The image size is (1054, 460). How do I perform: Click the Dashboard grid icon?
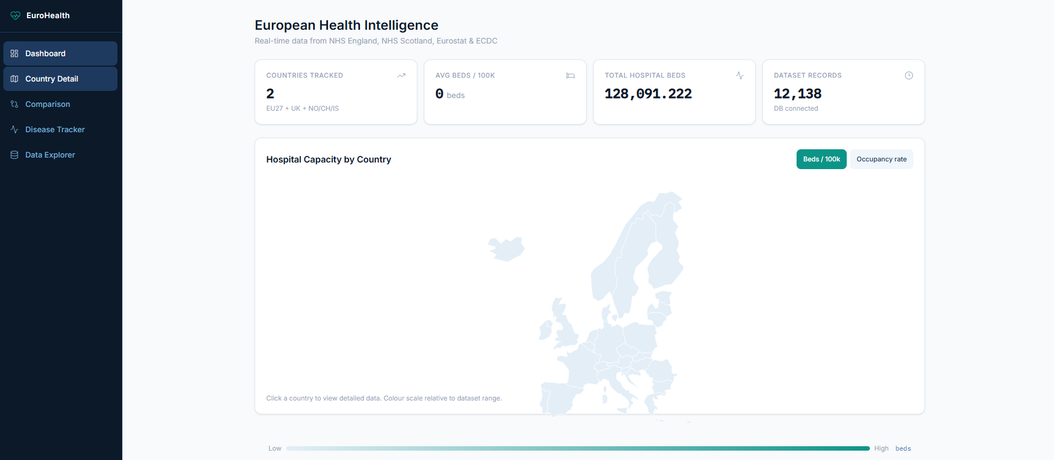point(14,53)
